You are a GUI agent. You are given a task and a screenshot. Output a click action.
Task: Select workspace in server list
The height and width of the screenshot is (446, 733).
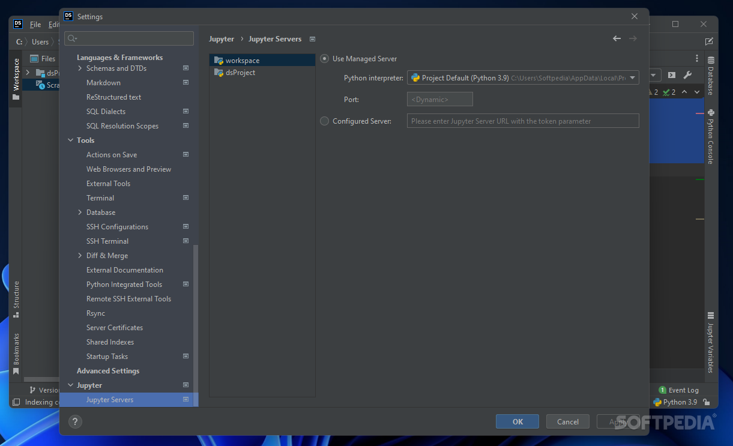(262, 61)
